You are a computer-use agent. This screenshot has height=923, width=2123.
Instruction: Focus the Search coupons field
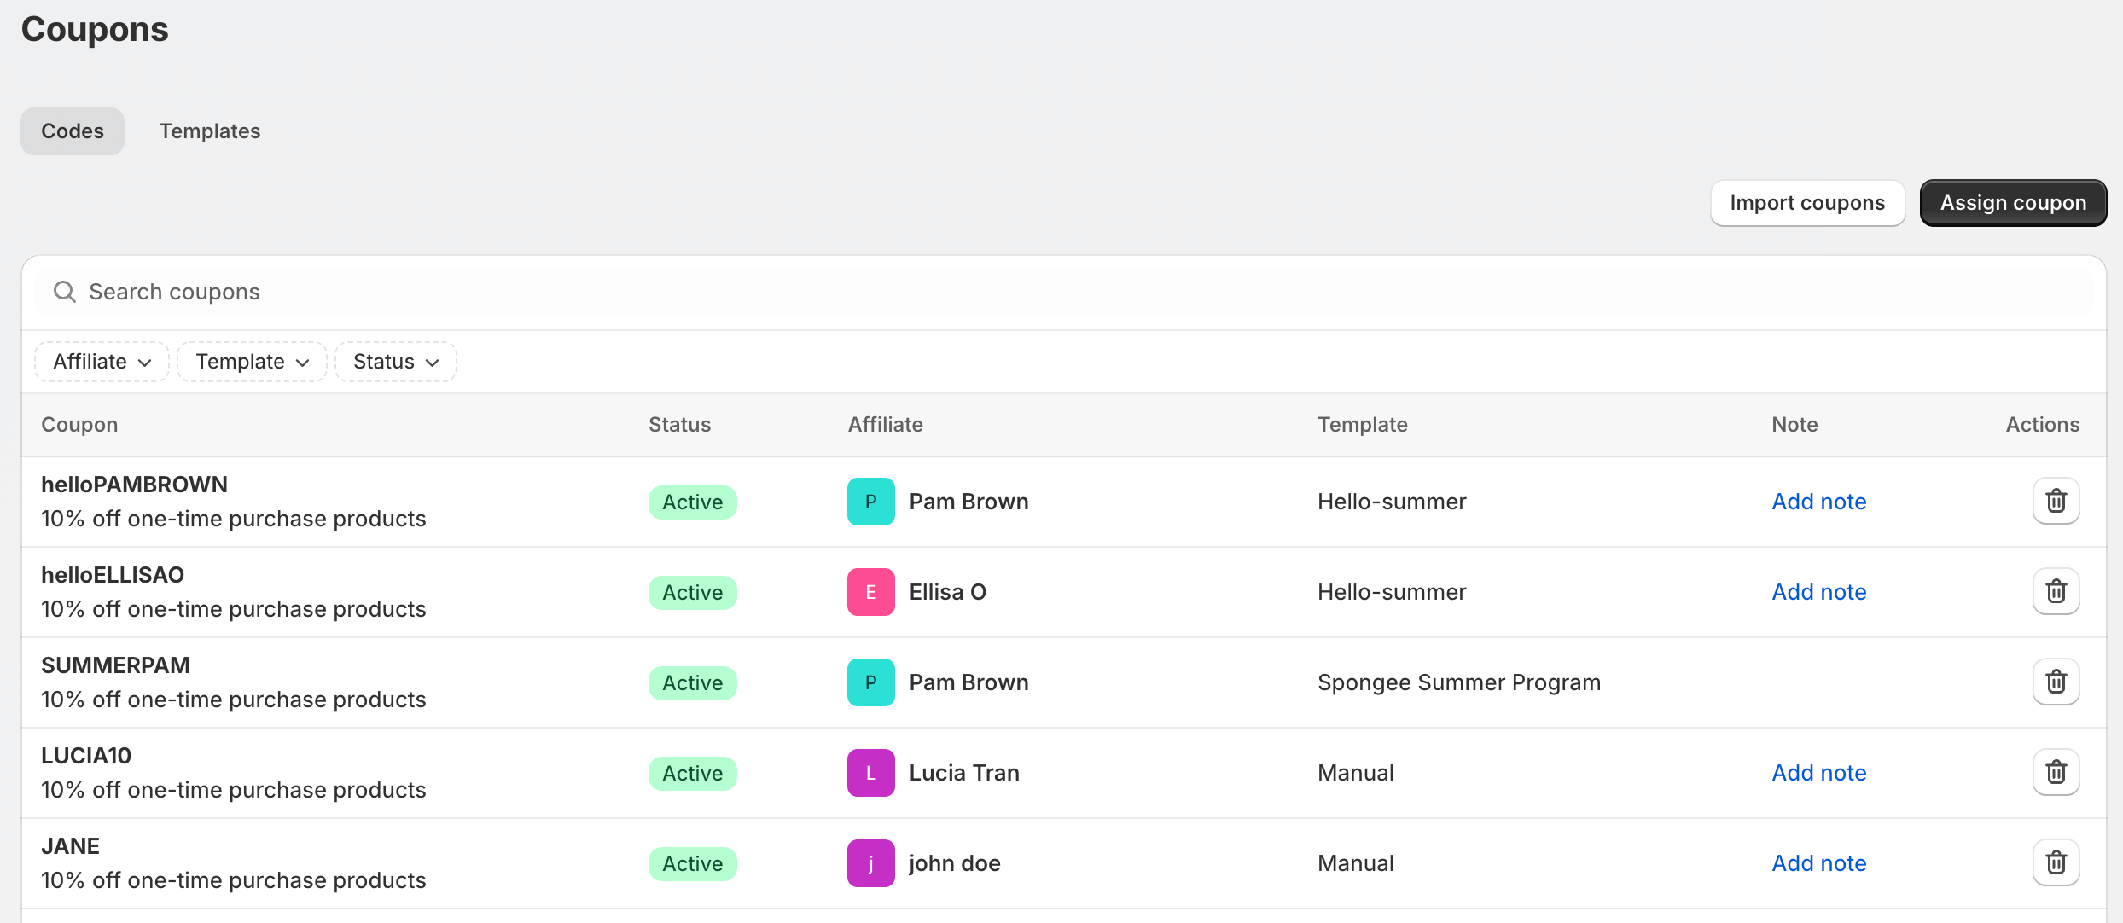[x=1024, y=292]
